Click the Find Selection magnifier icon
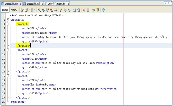Screen dimensions: 173x106 tap(39, 10)
